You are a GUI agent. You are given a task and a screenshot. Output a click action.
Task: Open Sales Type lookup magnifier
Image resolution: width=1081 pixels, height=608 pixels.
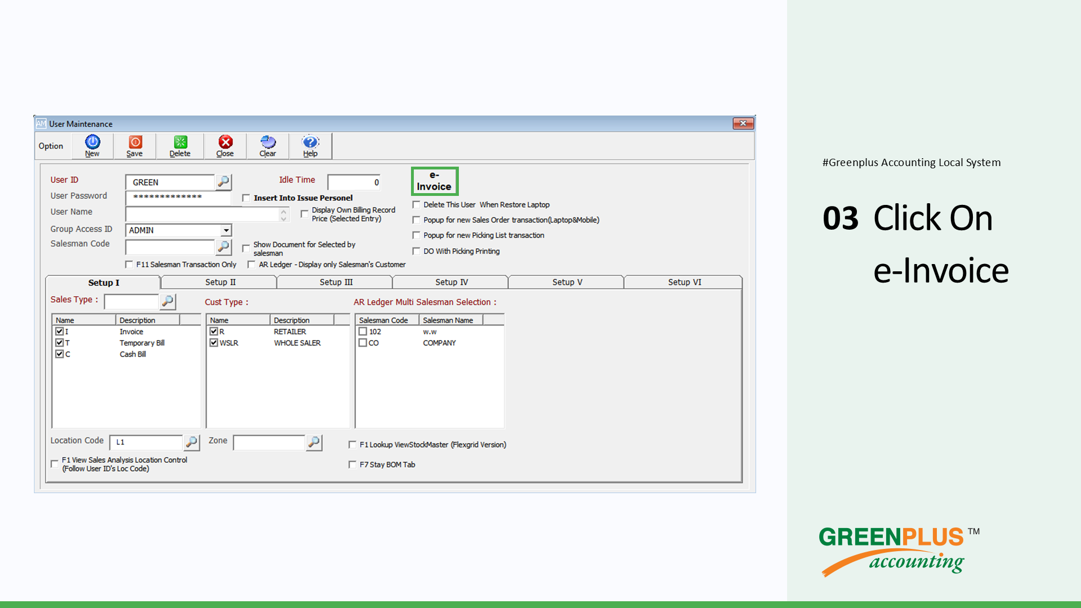click(x=168, y=302)
